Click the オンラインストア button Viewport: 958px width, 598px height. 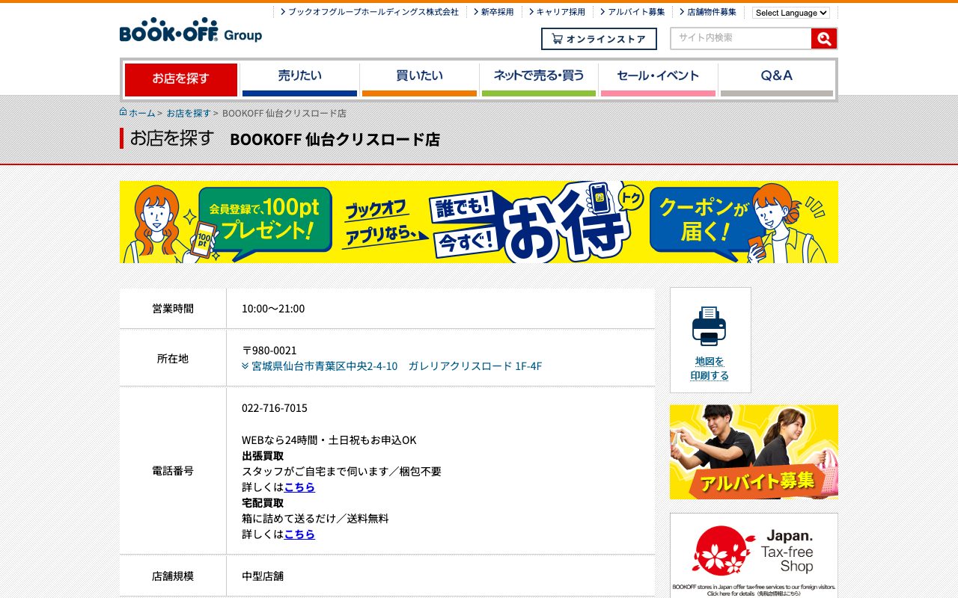click(599, 39)
